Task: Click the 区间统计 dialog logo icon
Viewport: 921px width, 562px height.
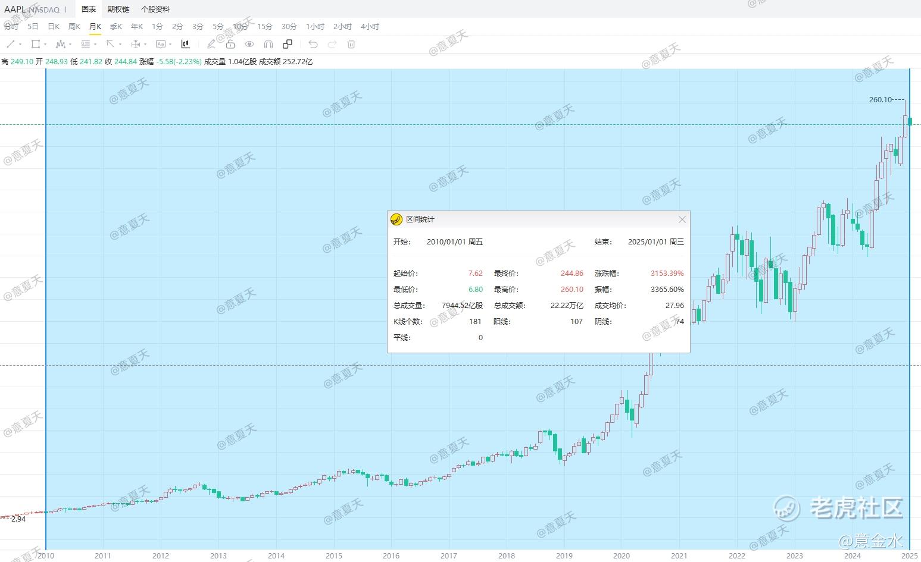Action: [397, 219]
